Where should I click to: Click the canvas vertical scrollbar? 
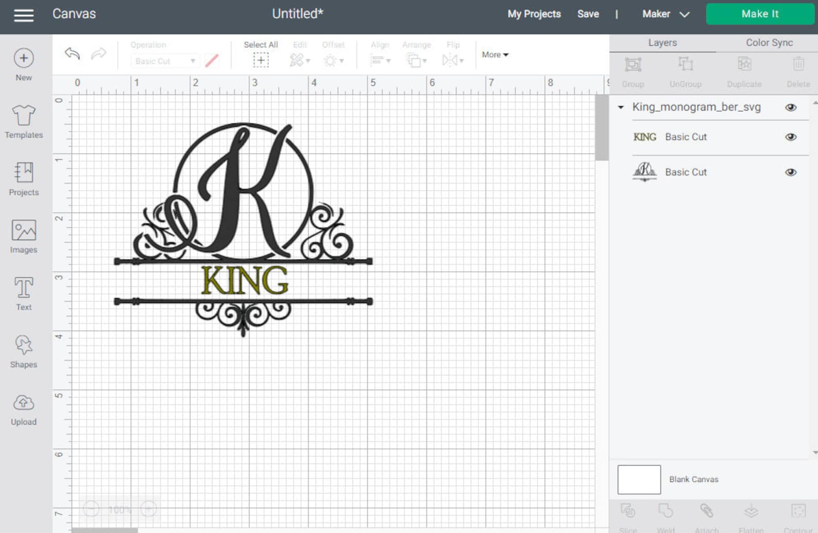coord(602,128)
